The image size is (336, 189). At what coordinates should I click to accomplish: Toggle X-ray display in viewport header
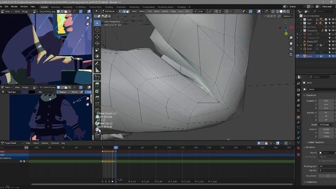click(x=273, y=12)
